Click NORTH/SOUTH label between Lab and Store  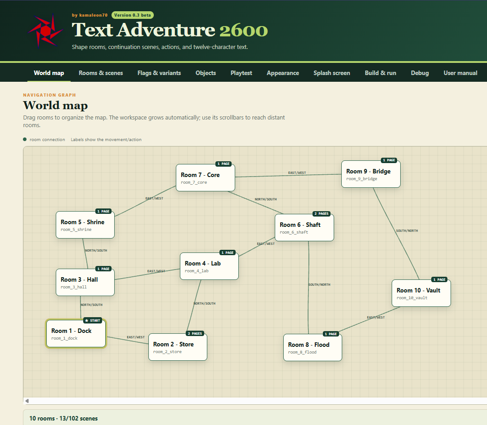click(x=204, y=303)
